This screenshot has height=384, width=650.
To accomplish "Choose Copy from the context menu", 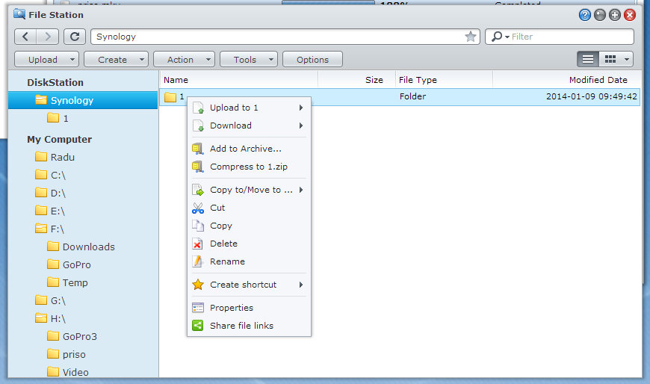I will [x=249, y=226].
